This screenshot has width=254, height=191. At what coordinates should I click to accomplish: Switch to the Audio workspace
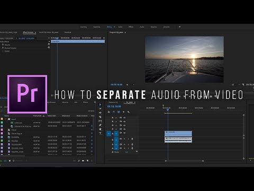click(x=142, y=27)
